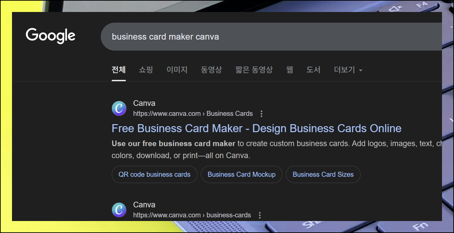Screen dimensions: 454x233
Task: Open QR code business cards sitelink
Action: click(154, 174)
